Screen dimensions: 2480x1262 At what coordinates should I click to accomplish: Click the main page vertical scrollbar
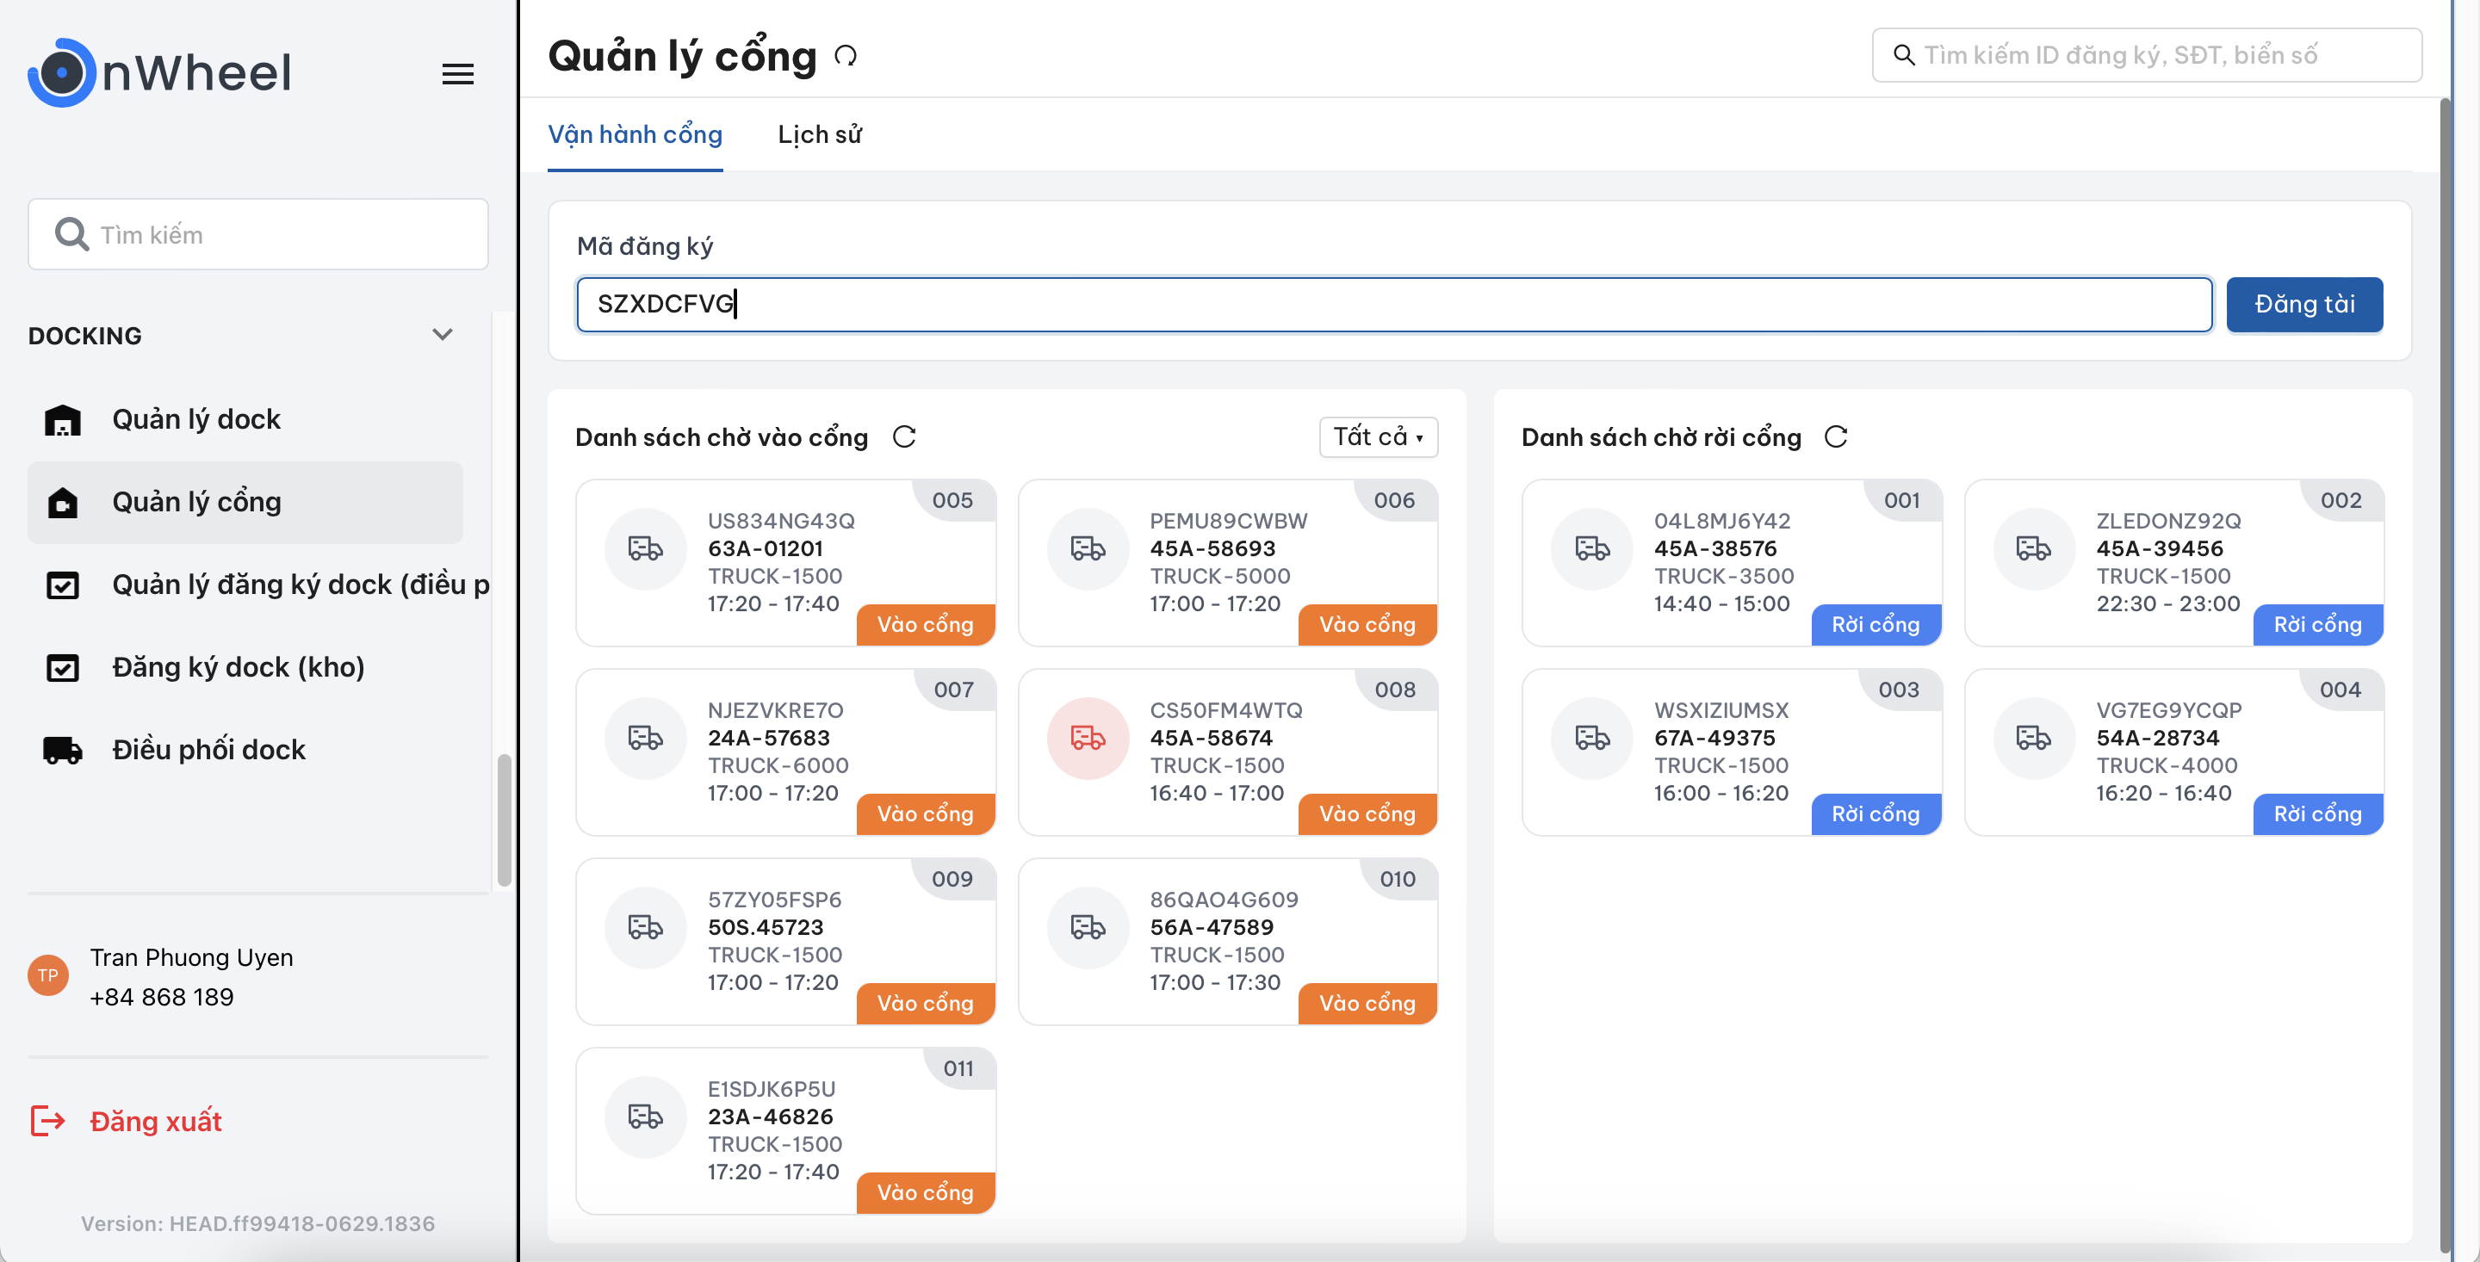tap(2445, 674)
